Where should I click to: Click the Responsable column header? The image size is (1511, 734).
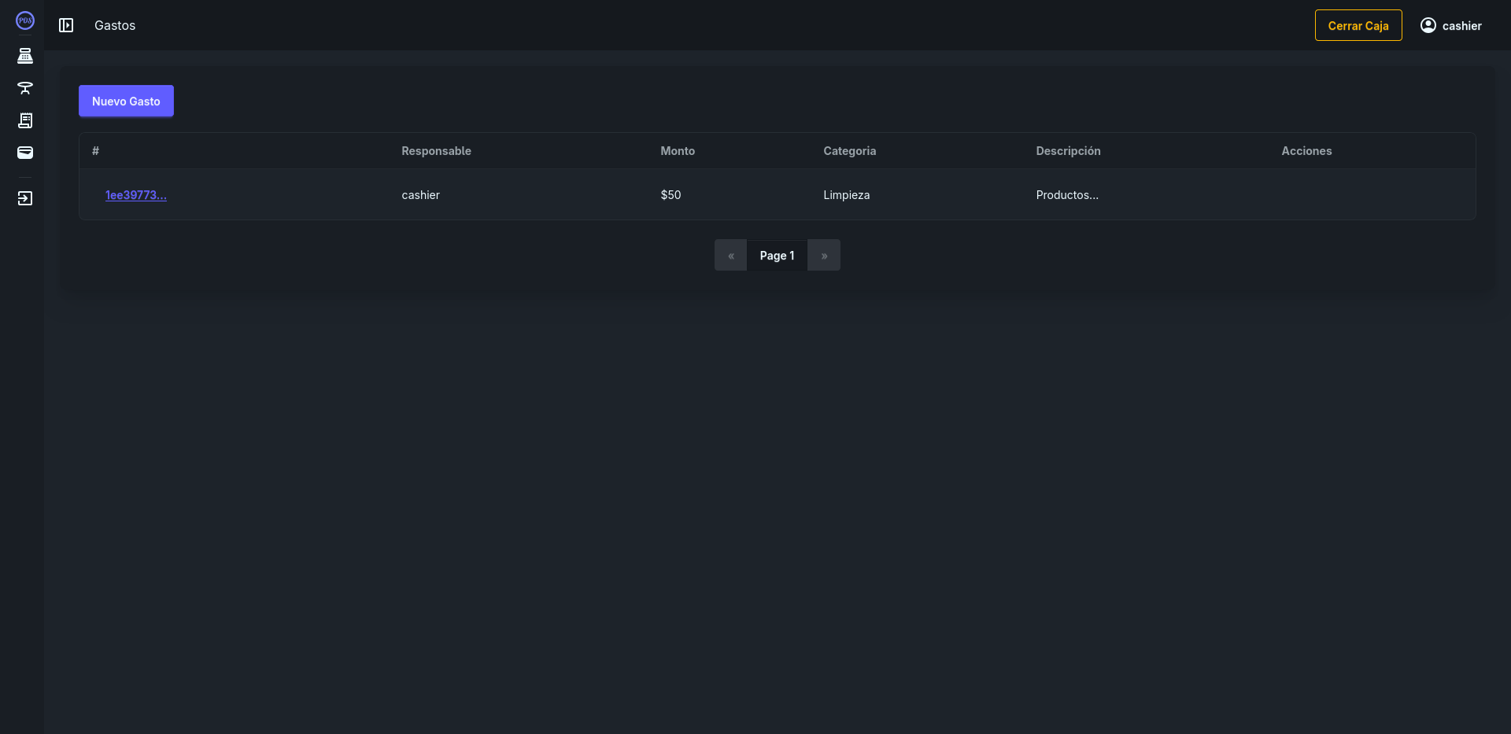point(436,151)
